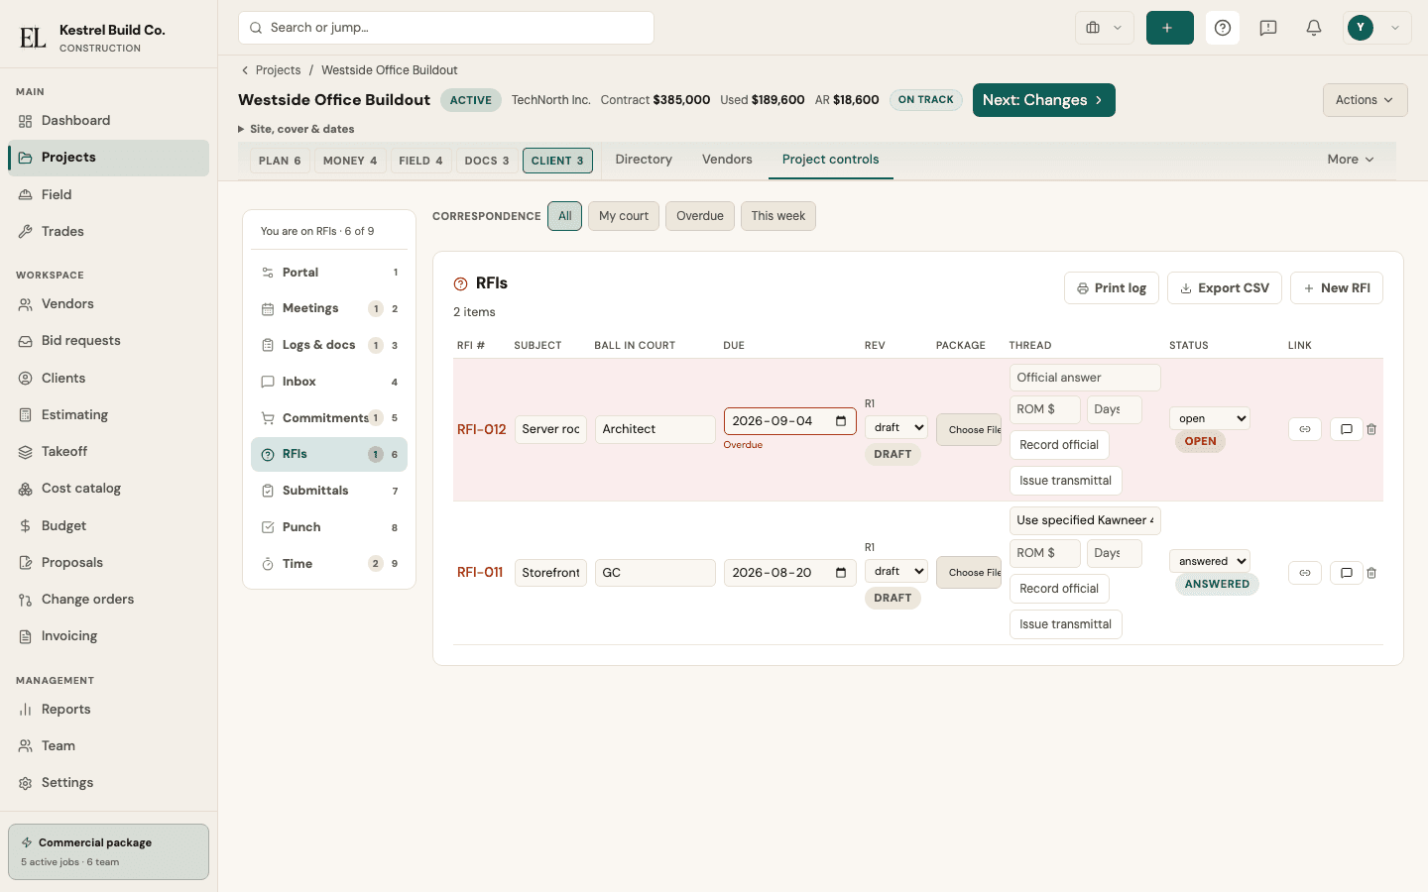Open date picker calendar icon for RFI-012 due

pos(841,421)
